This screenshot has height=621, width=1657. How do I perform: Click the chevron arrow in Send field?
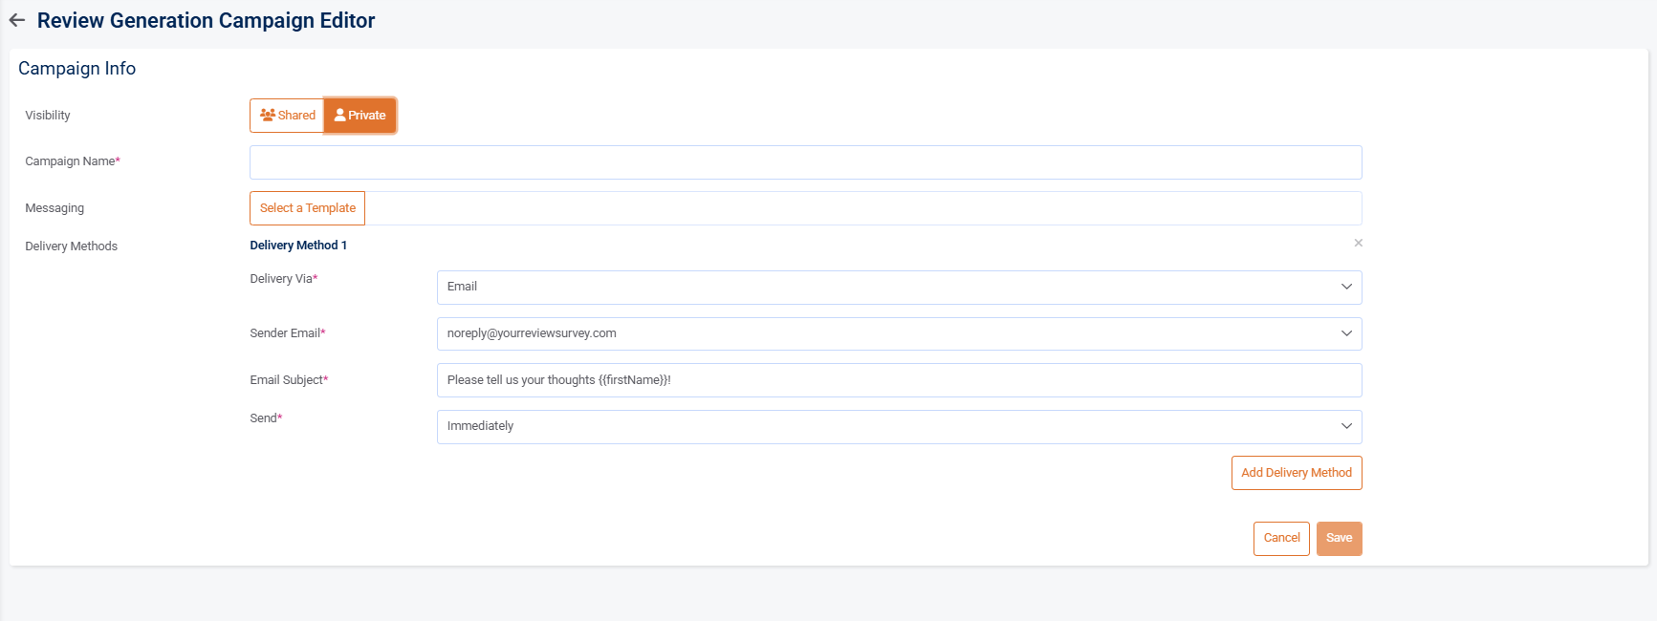1346,426
